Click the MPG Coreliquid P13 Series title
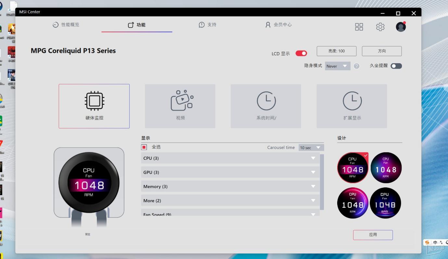448x259 pixels. click(x=73, y=51)
